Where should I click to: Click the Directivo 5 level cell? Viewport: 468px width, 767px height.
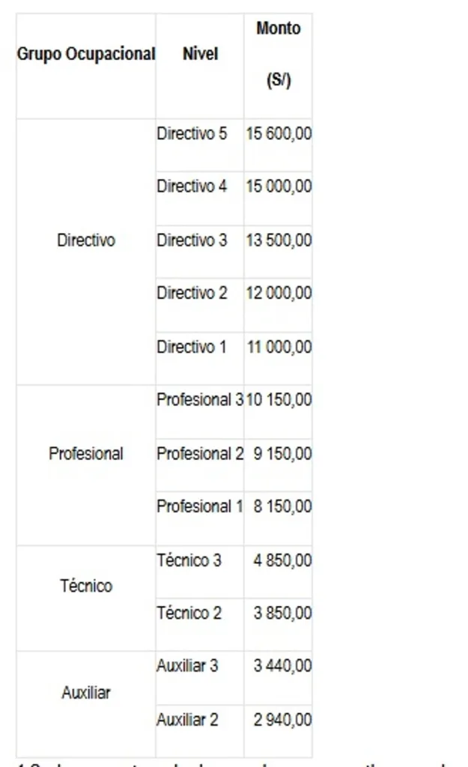[x=200, y=145]
